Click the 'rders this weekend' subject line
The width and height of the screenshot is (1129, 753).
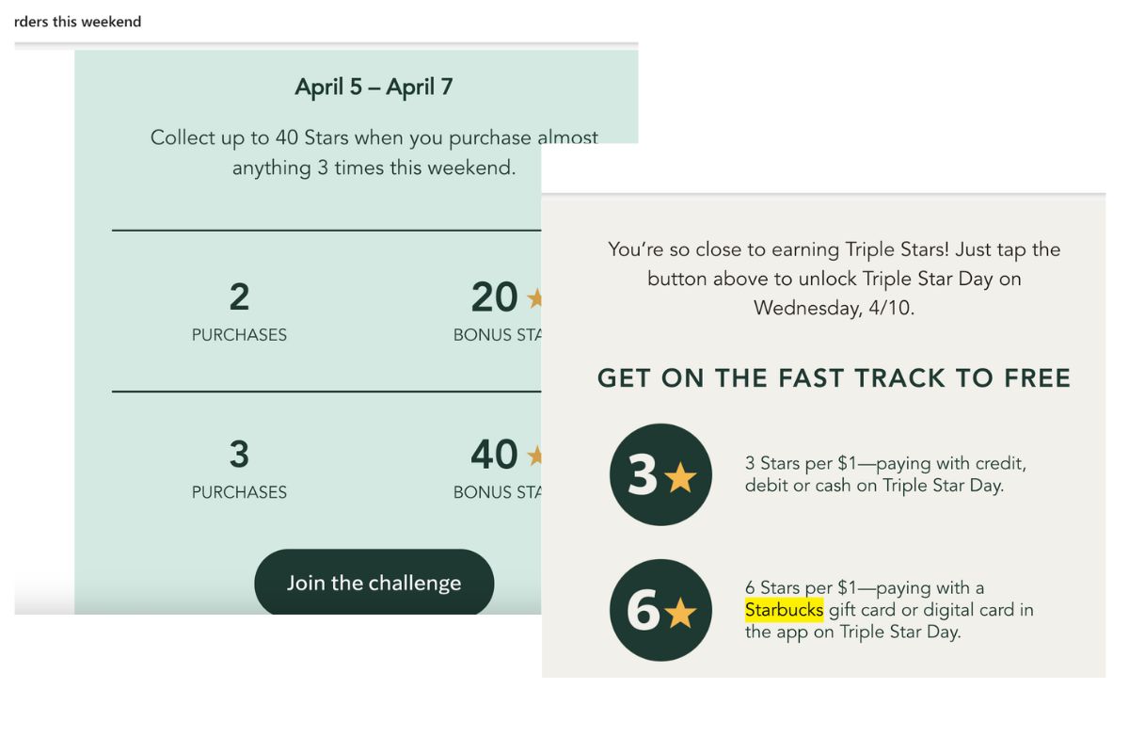tap(78, 21)
